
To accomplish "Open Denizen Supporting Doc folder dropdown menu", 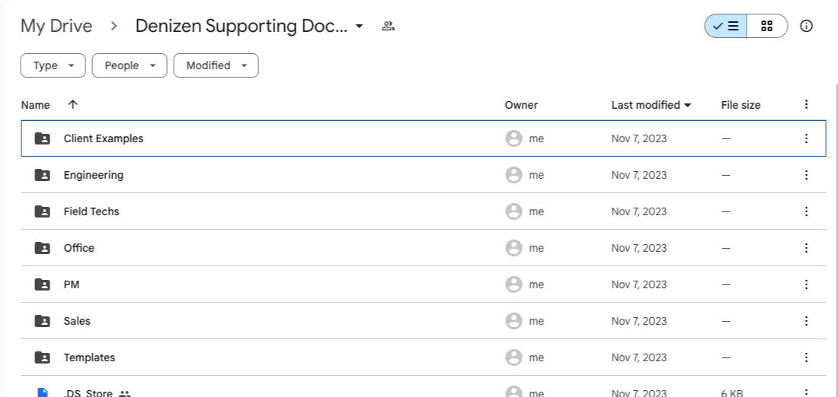I will pyautogui.click(x=360, y=27).
